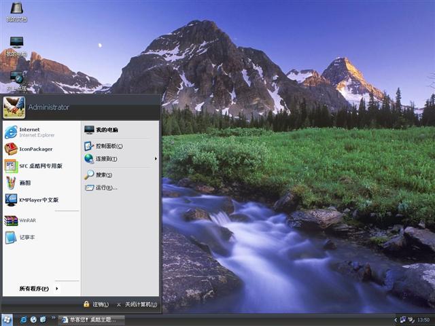The height and width of the screenshot is (326, 435).
Task: Open 记事本 (Notepad)
Action: (27, 237)
